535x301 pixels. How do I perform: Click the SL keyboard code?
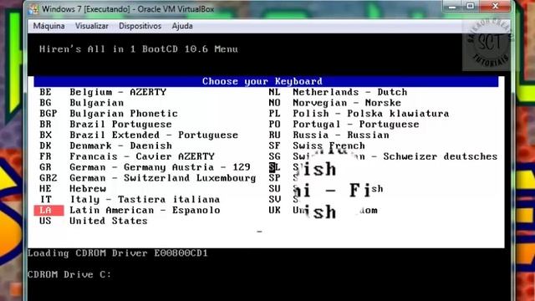pyautogui.click(x=274, y=167)
